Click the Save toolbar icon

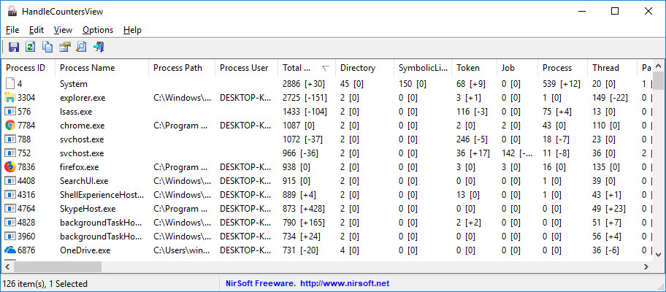click(x=14, y=47)
